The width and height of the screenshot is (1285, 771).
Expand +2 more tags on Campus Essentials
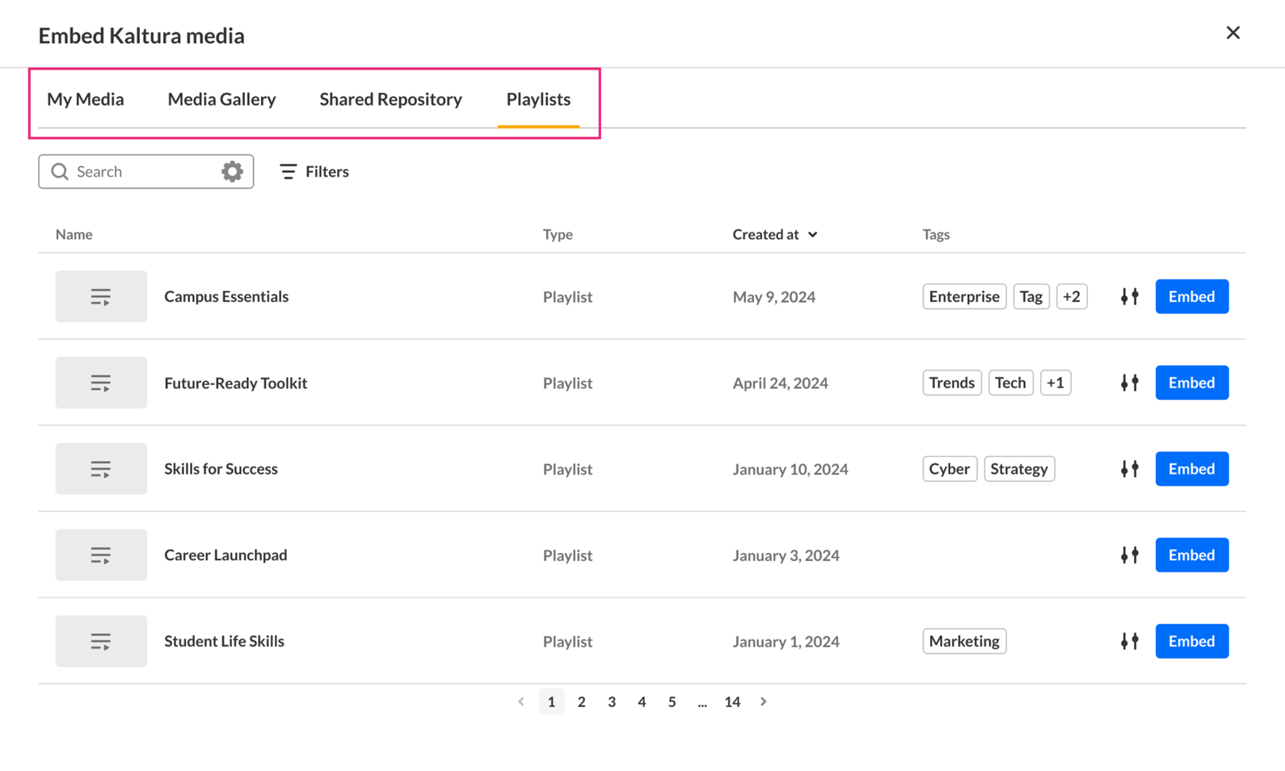[x=1071, y=296]
